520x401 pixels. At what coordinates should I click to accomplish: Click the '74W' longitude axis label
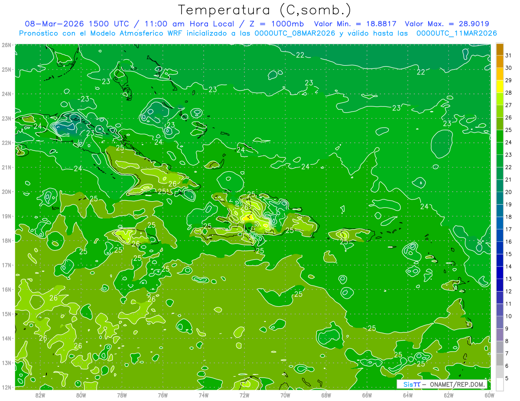click(204, 395)
